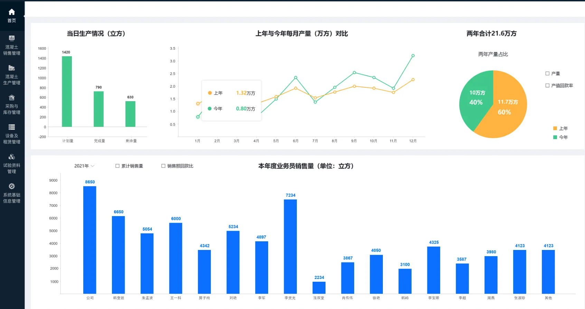
Task: Select 采购与库存管理 menu label
Action: point(12,109)
